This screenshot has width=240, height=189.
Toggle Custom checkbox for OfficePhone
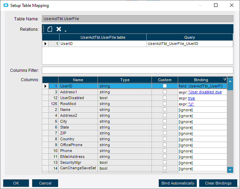tap(165, 144)
